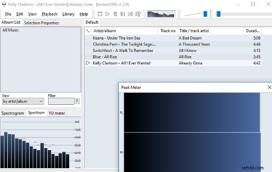Click the FL channel peak meter bar
Screen dimensions: 272x172
[x=192, y=112]
